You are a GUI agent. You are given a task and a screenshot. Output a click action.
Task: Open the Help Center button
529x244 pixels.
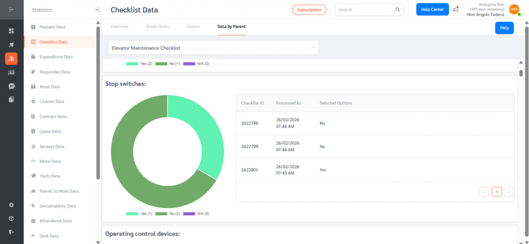[x=432, y=10]
